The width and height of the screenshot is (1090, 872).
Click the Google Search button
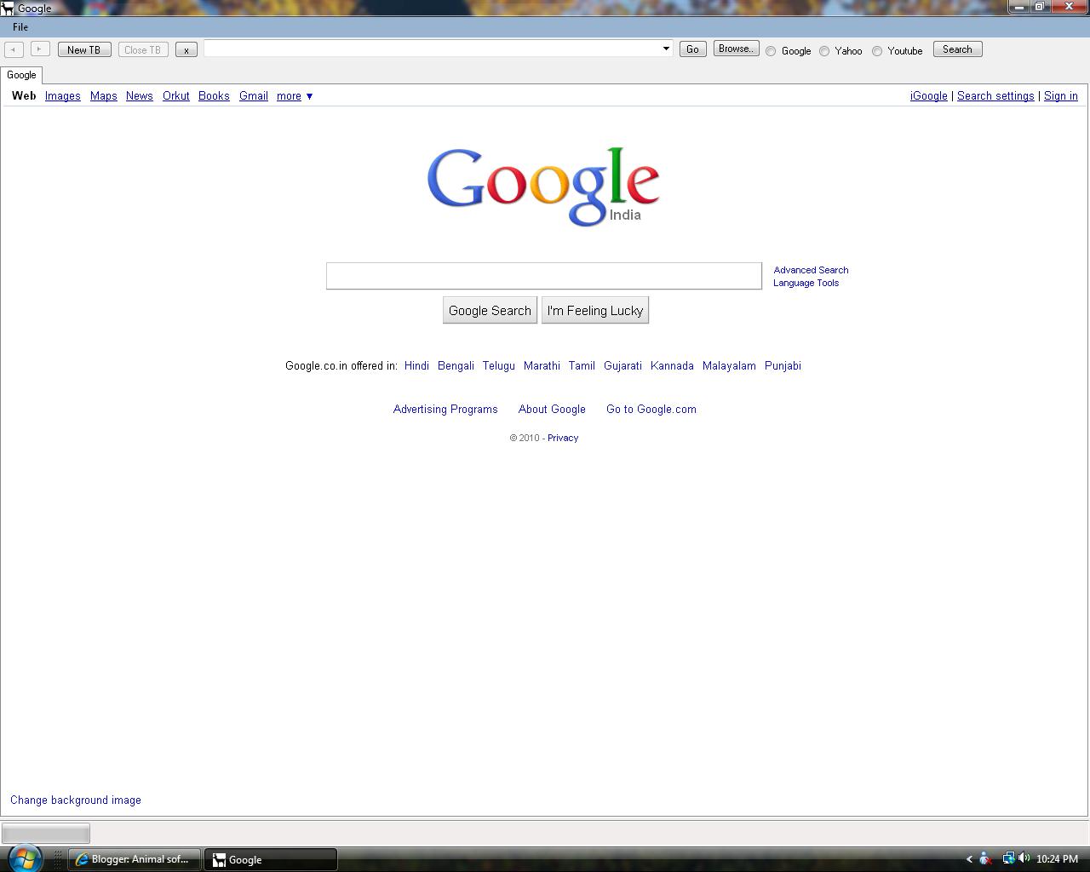pos(490,310)
